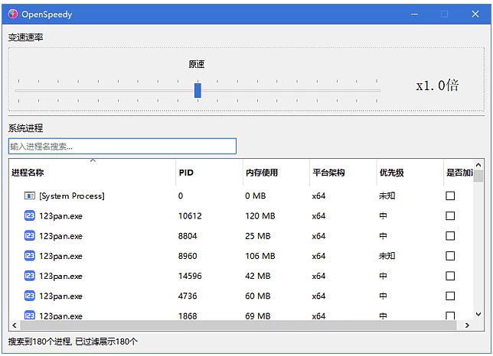This screenshot has height=356, width=493.
Task: Sort by 内存使用 column header
Action: (261, 173)
